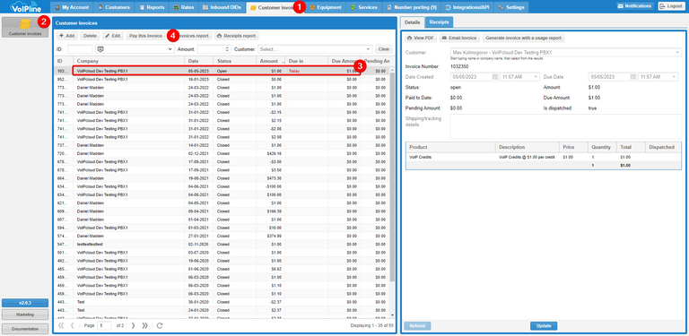Edit the selected invoice
This screenshot has height=336, width=689.
click(x=113, y=36)
